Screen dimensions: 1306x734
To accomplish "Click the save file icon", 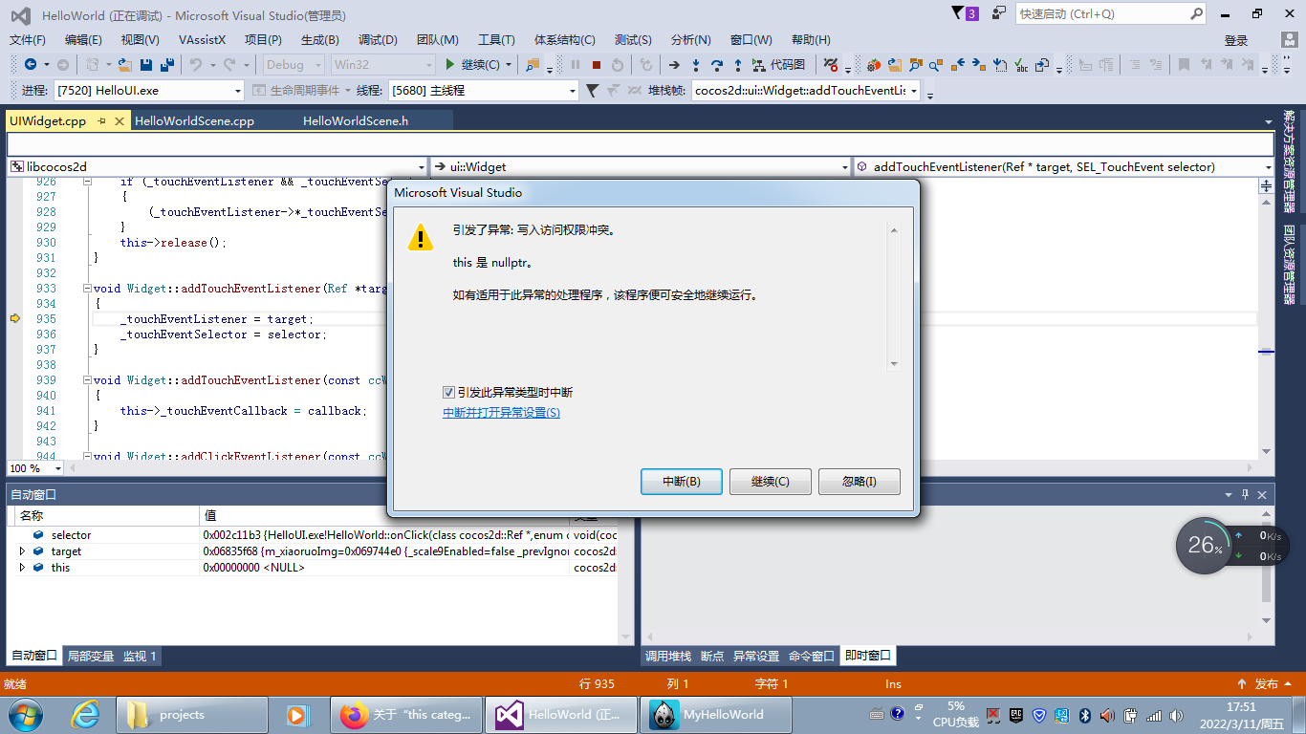I will [146, 65].
